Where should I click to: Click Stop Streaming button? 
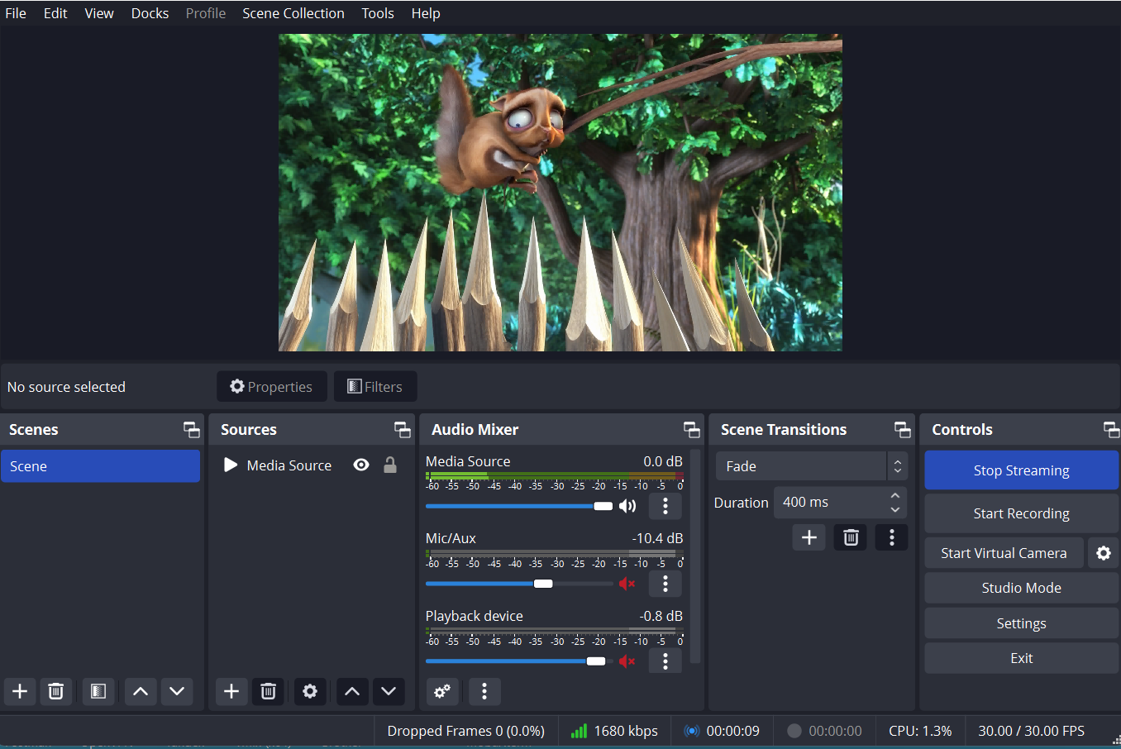(1021, 470)
